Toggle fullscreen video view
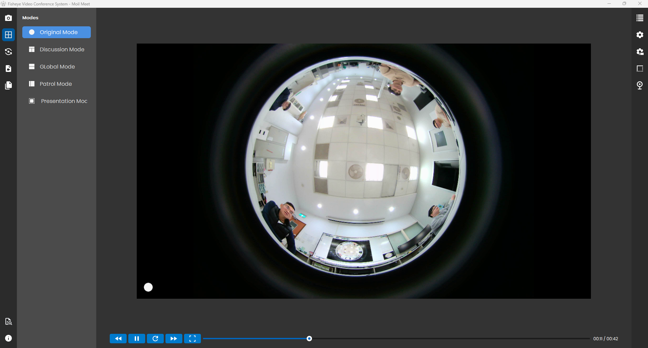This screenshot has height=348, width=648. tap(192, 339)
